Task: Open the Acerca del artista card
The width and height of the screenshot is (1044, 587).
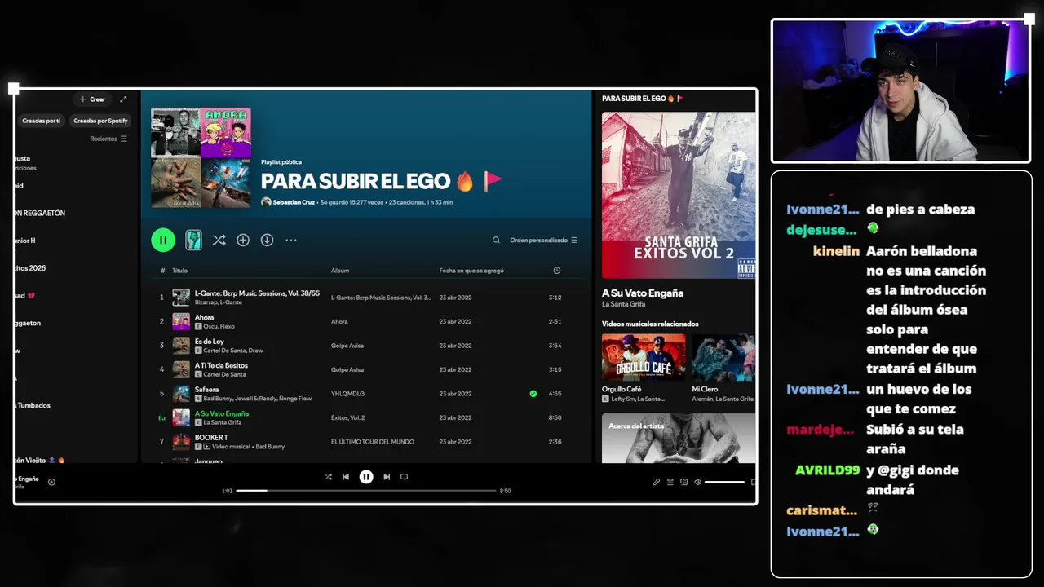Action: click(x=679, y=438)
